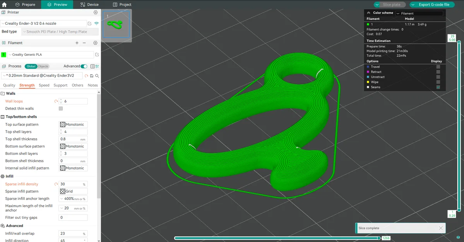This screenshot has width=464, height=242.
Task: Select plate 1 thumbnail
Action: tap(116, 24)
